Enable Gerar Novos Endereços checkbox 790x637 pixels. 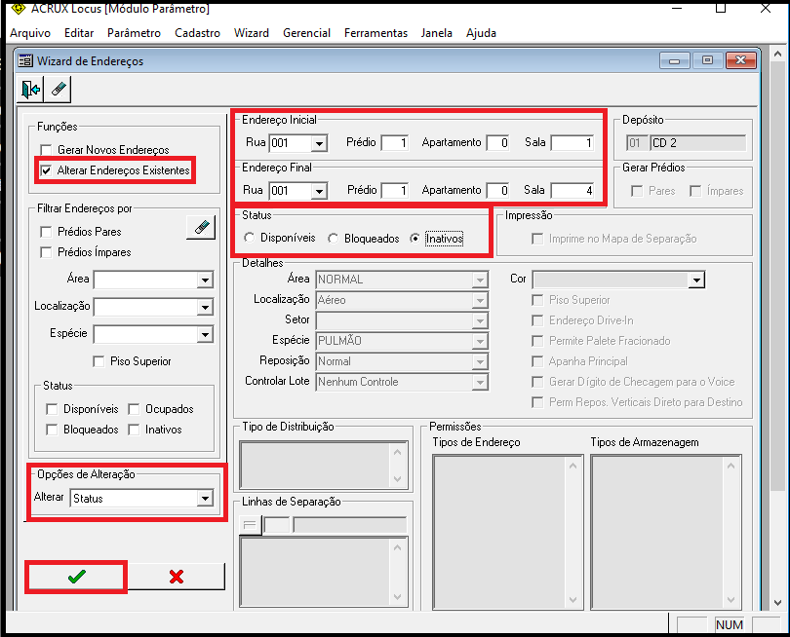(x=46, y=150)
